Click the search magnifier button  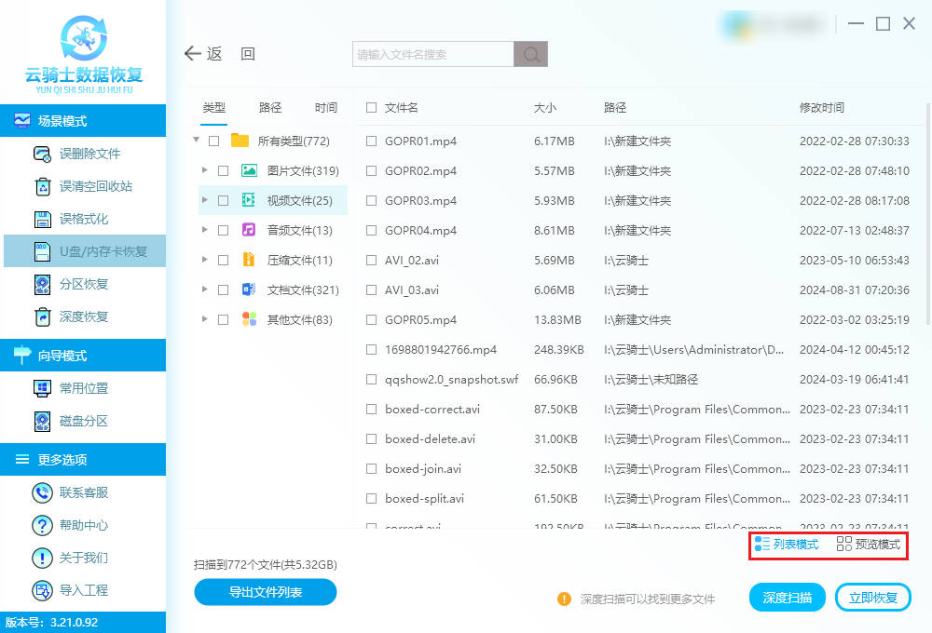[x=530, y=55]
